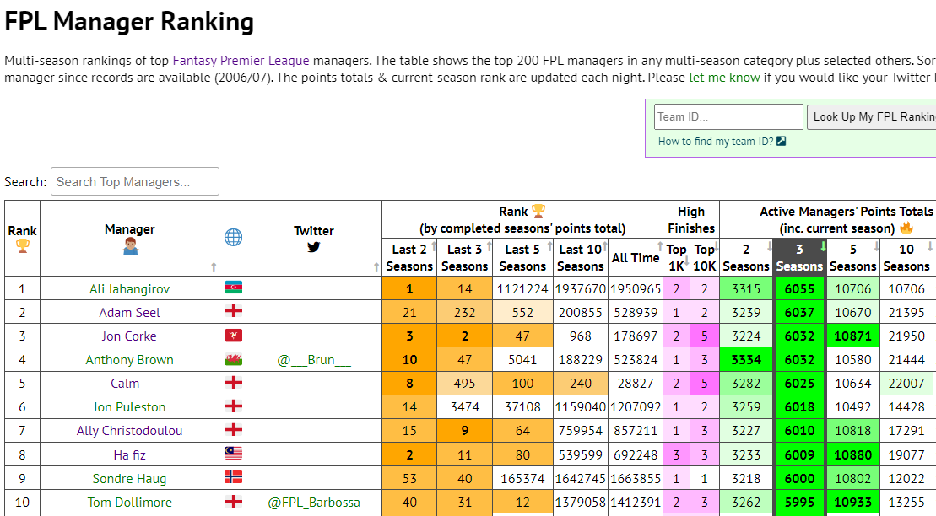Image resolution: width=936 pixels, height=516 pixels.
Task: Click the Azerbaijan flag in Ali Jahangirov's row
Action: tap(233, 288)
